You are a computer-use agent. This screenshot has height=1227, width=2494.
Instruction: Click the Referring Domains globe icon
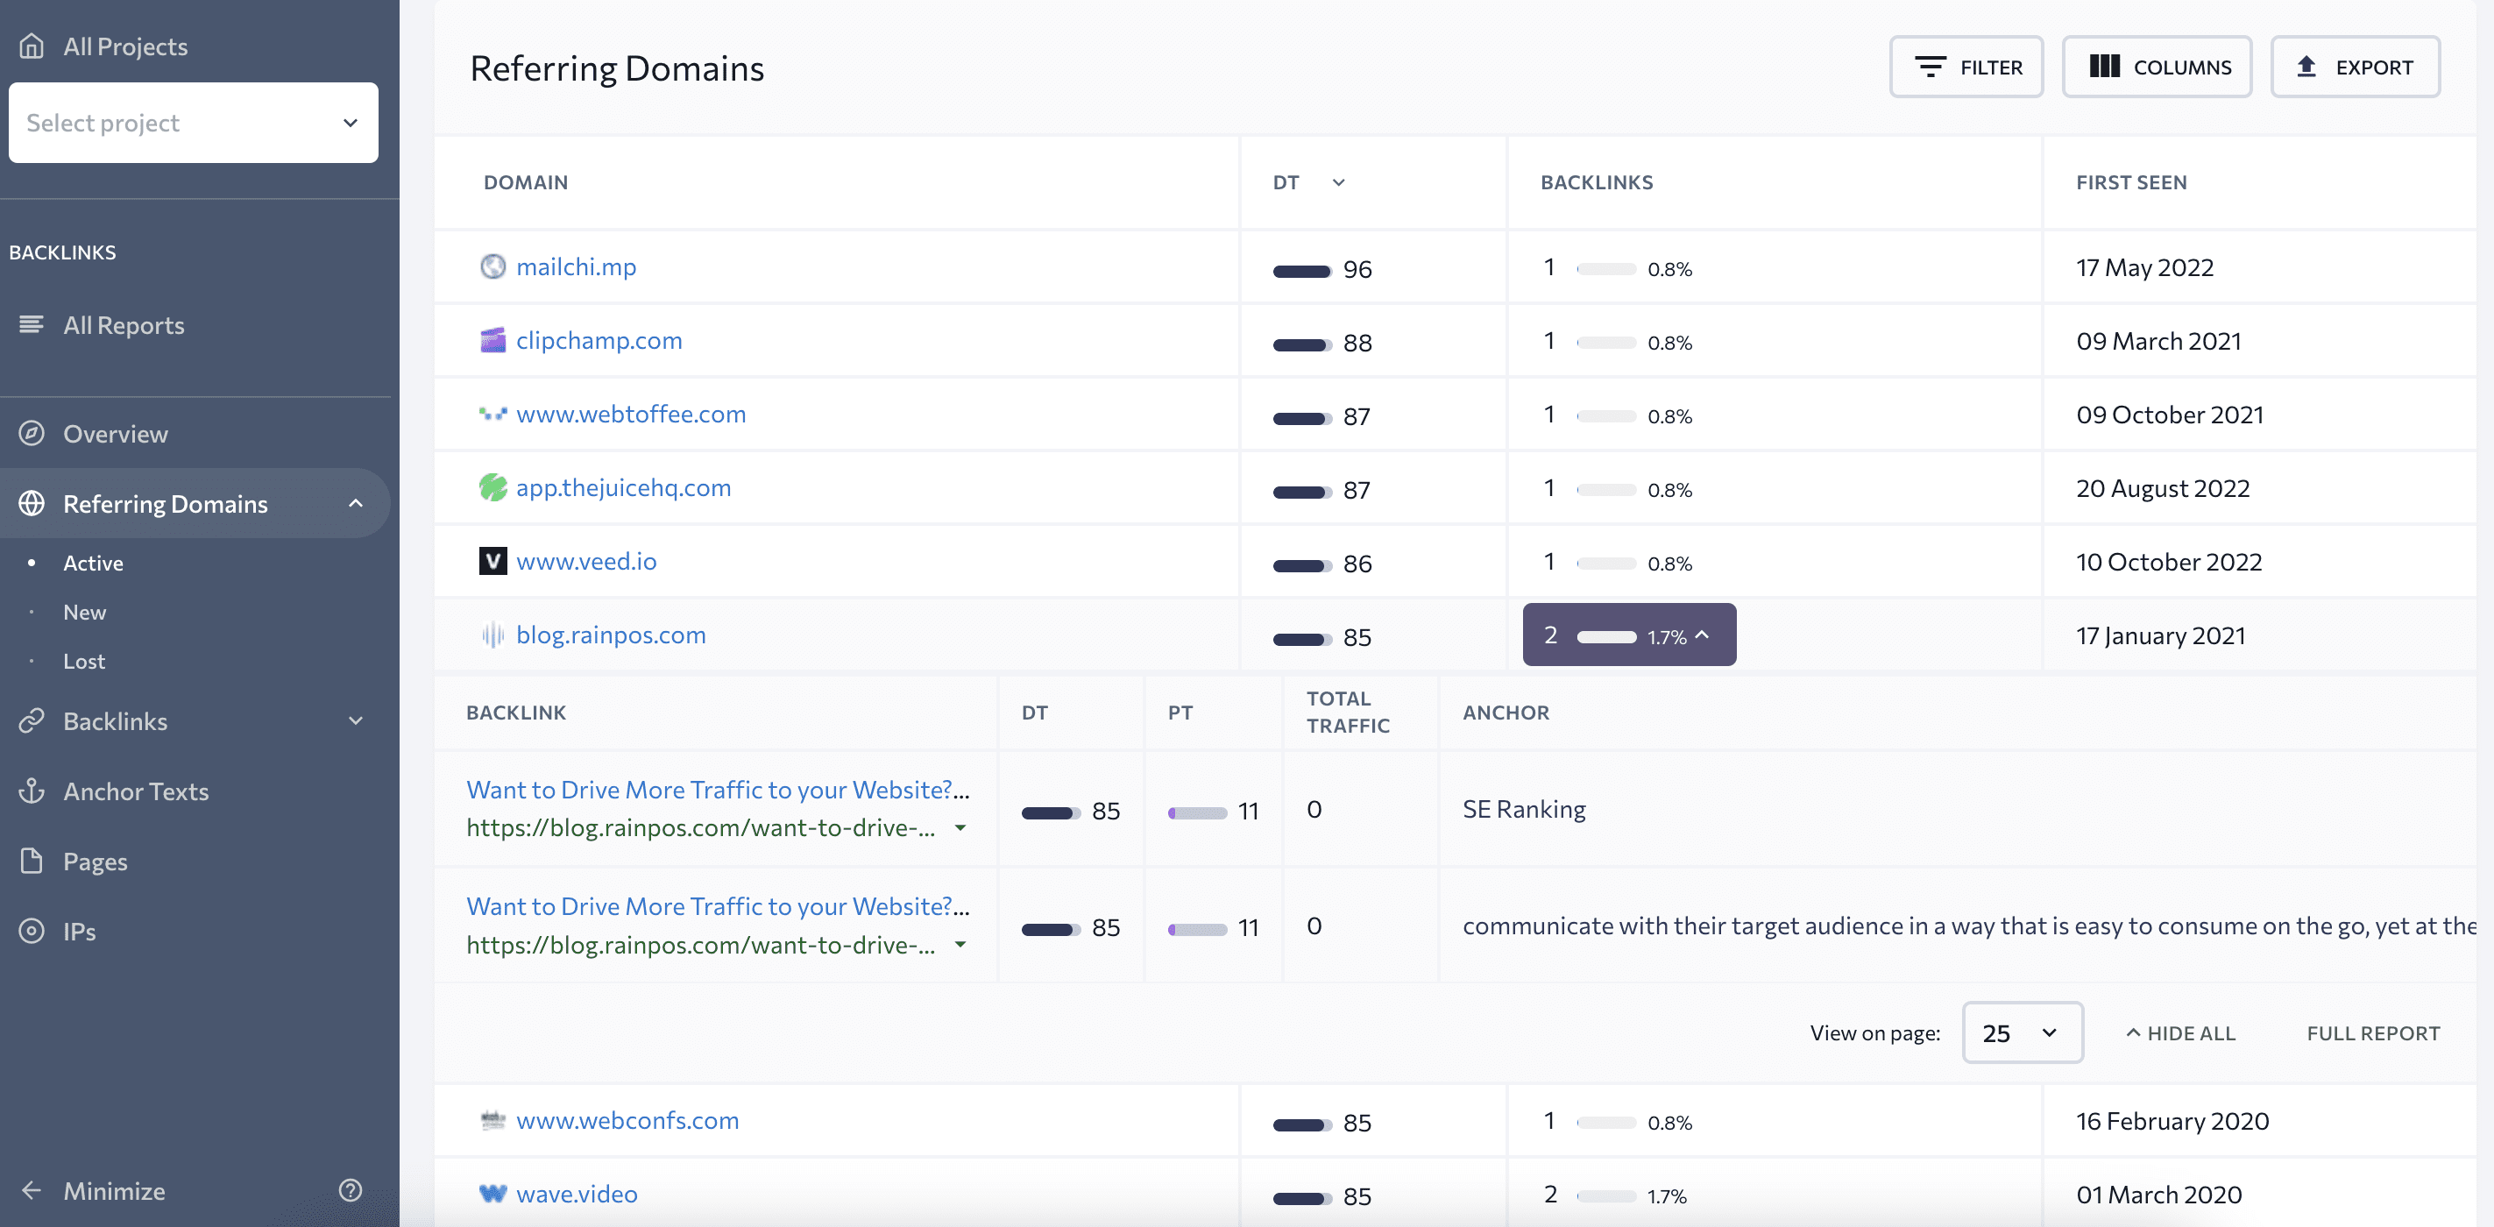[x=32, y=502]
